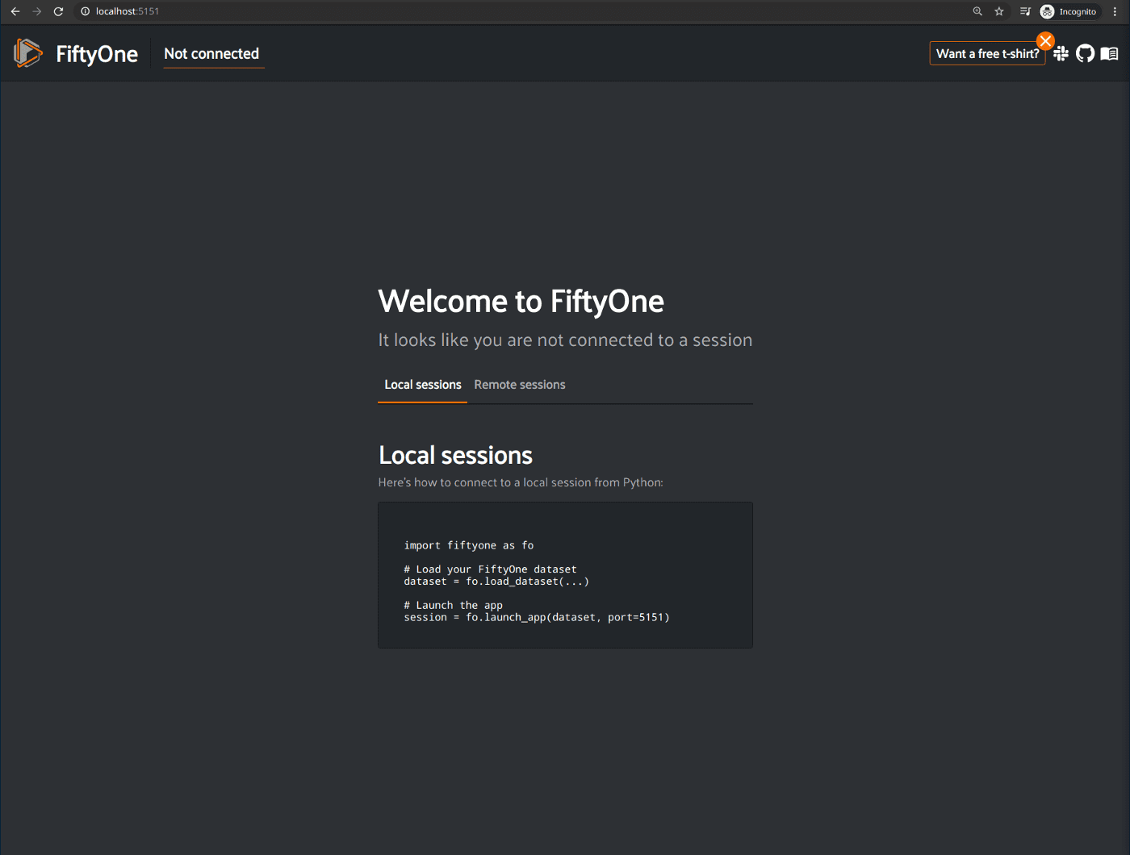1130x855 pixels.
Task: Switch to the Remote sessions tab
Action: (x=520, y=385)
